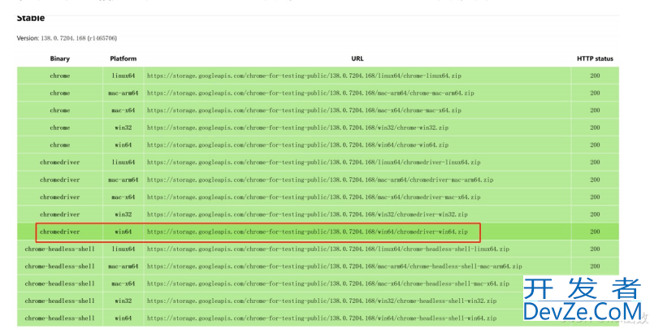Viewport: 650px width, 329px height.
Task: Click 'mac-arm64' platform cell in chrome row
Action: pos(123,93)
